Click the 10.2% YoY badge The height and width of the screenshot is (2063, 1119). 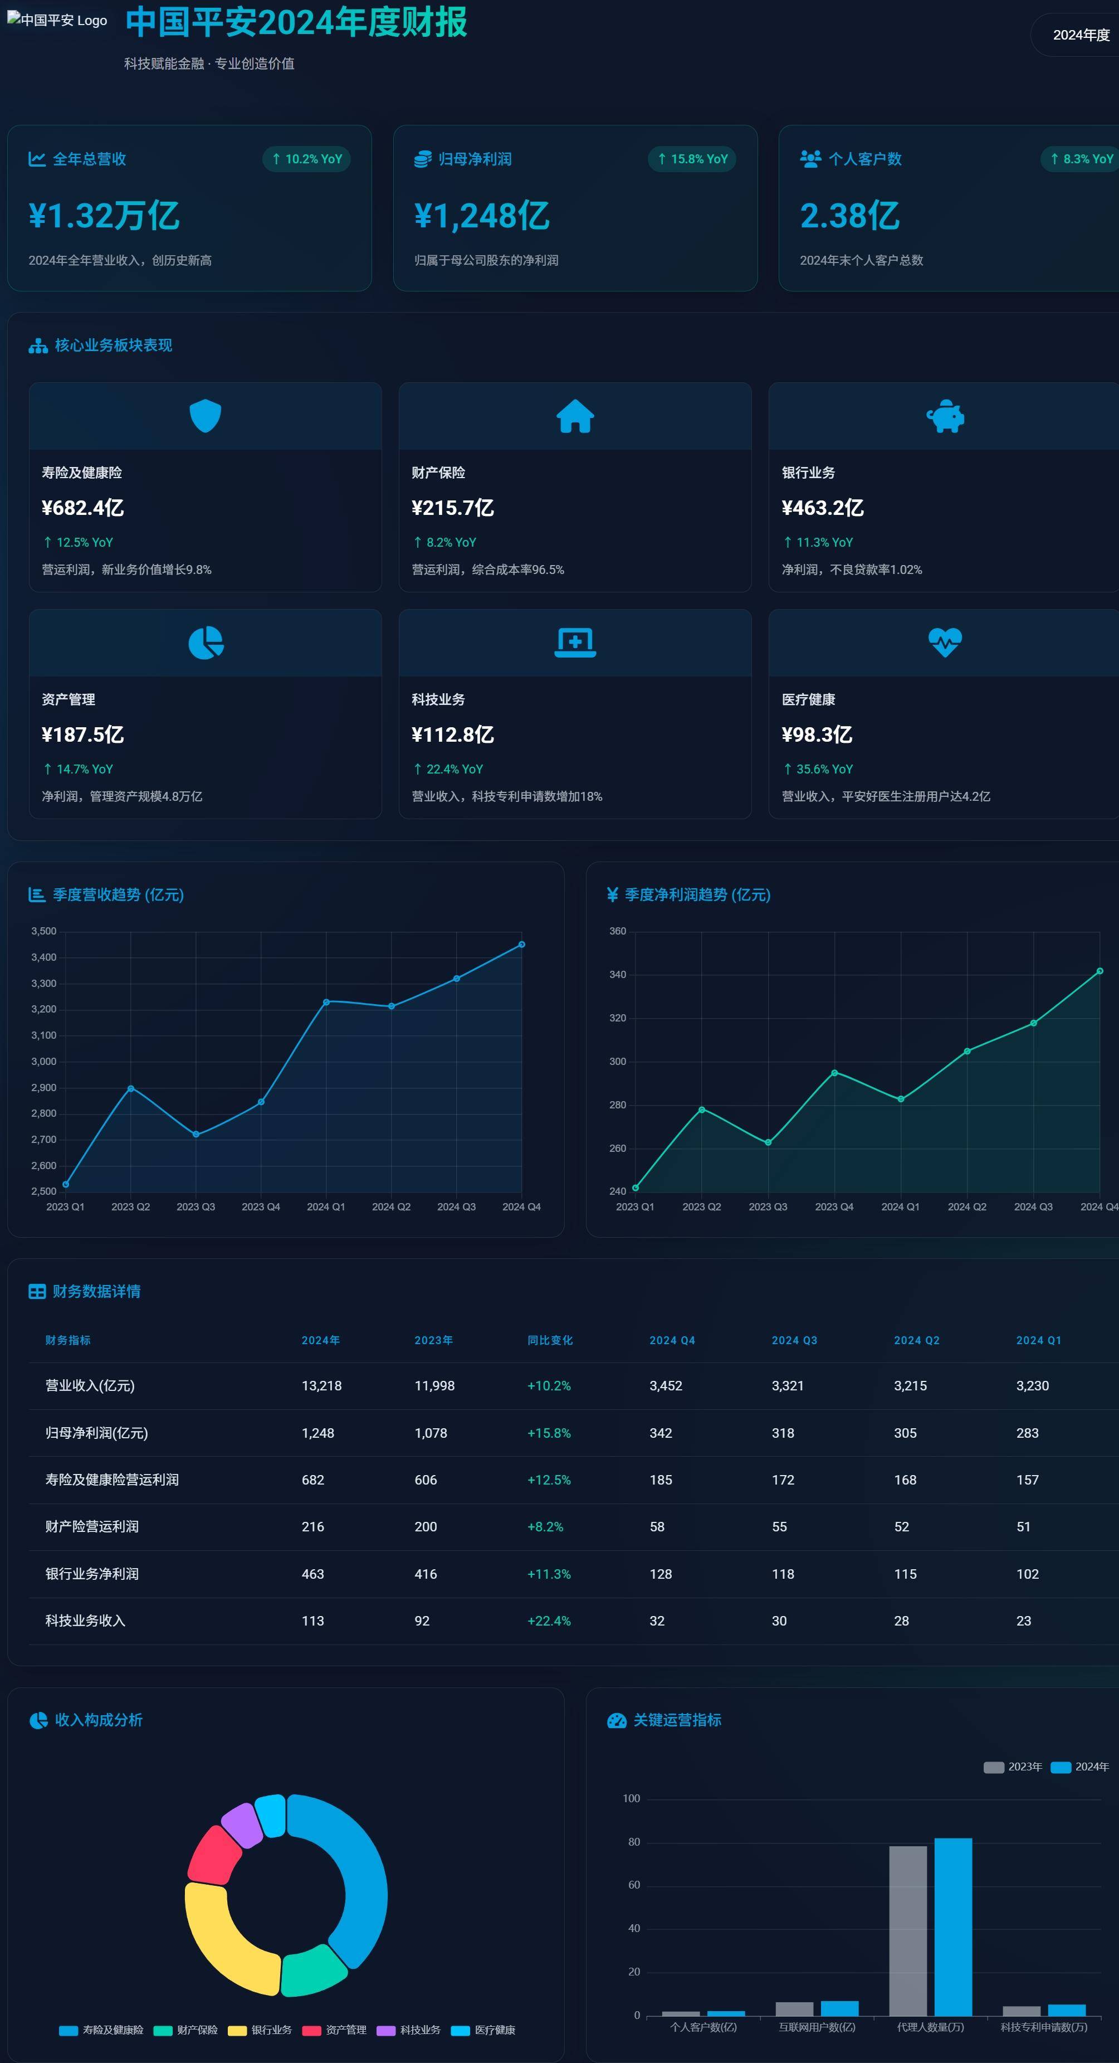tap(306, 159)
